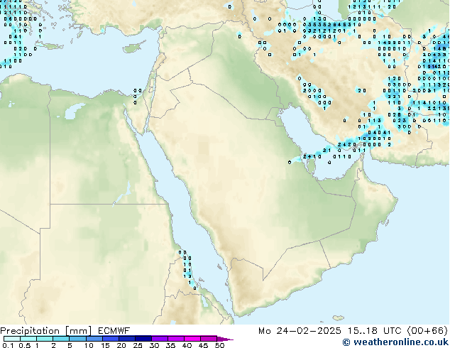Click the '15..18 UTC' time range

[373, 331]
